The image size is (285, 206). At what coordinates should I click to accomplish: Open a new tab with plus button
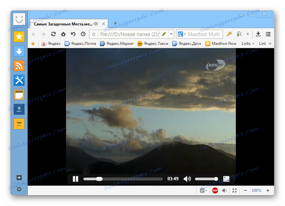[x=115, y=23]
